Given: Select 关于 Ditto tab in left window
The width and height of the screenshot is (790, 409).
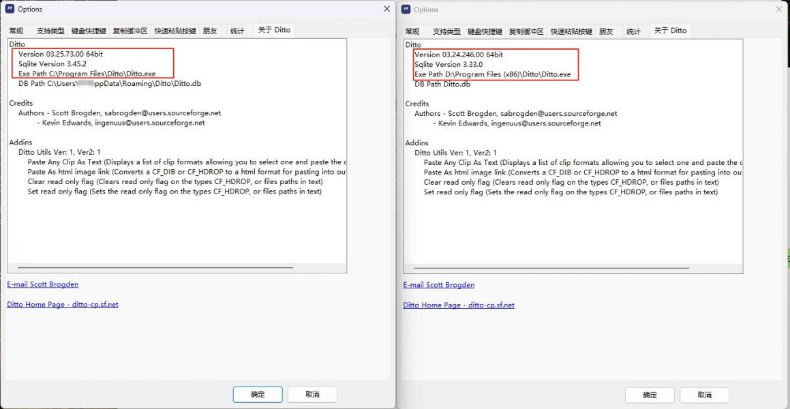Looking at the screenshot, I should coord(274,30).
